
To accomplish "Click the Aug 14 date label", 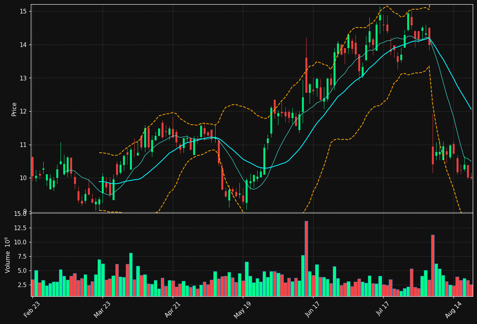I will 453,310.
